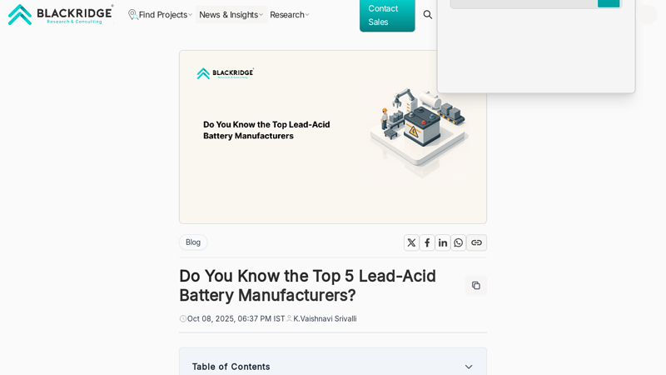Share article via WhatsApp
This screenshot has width=666, height=375.
pyautogui.click(x=459, y=242)
